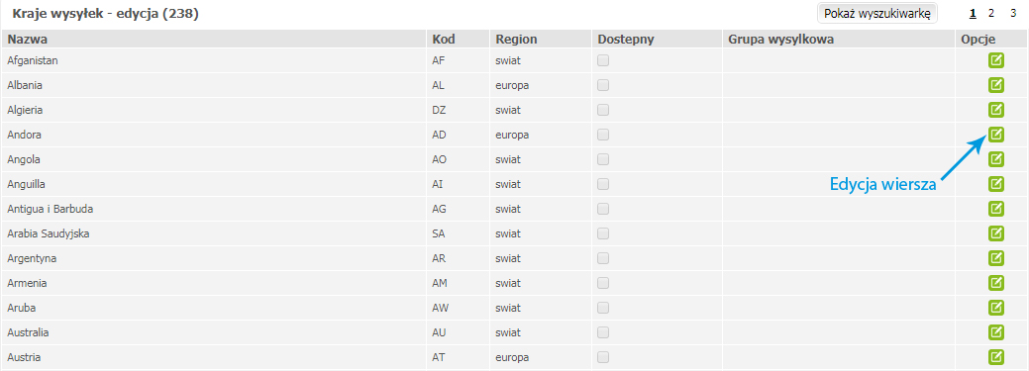Screen dimensions: 1029x371
Task: Check the Dostepny box for Argentyna
Action: (603, 258)
